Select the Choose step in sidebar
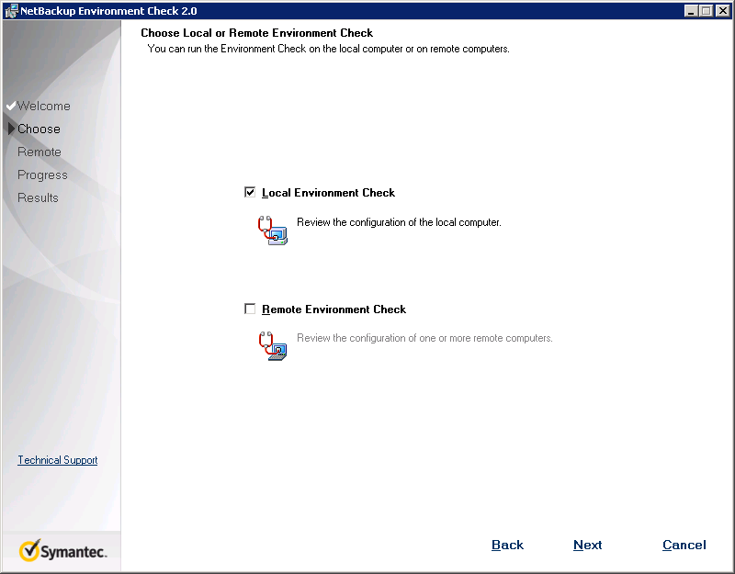 (39, 129)
